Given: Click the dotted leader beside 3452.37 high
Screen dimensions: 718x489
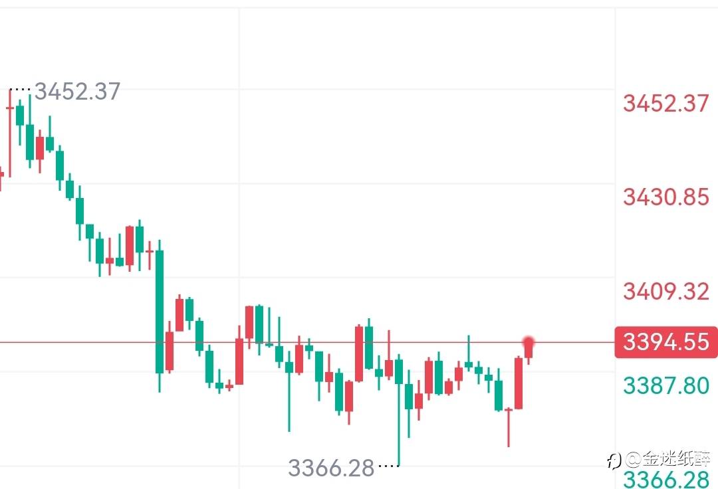Looking at the screenshot, I should [x=20, y=90].
